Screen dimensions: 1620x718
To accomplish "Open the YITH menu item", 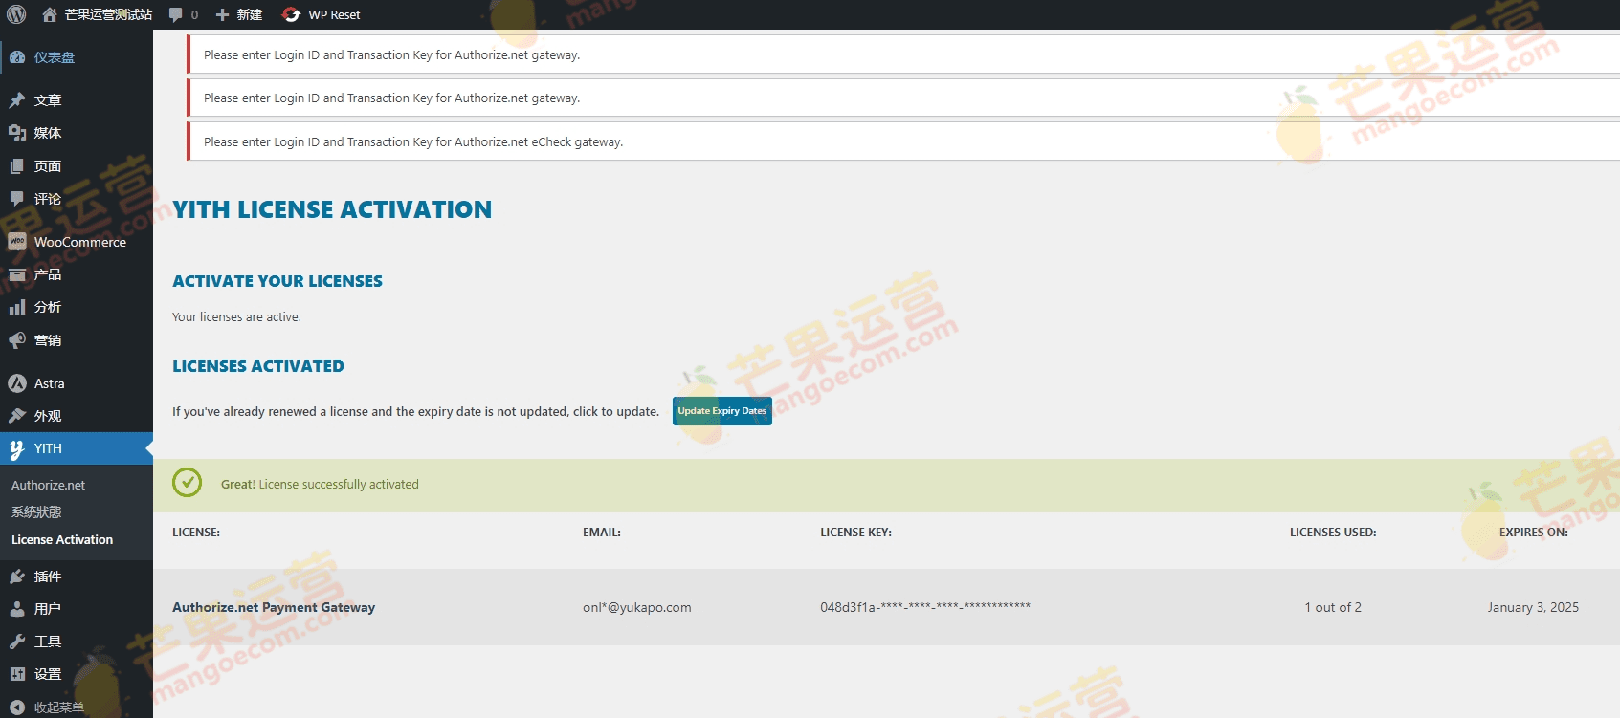I will (x=77, y=448).
